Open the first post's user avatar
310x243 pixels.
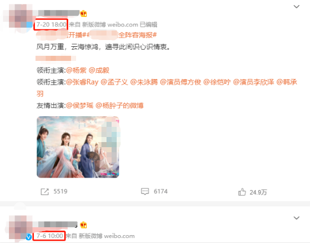pyautogui.click(x=21, y=16)
